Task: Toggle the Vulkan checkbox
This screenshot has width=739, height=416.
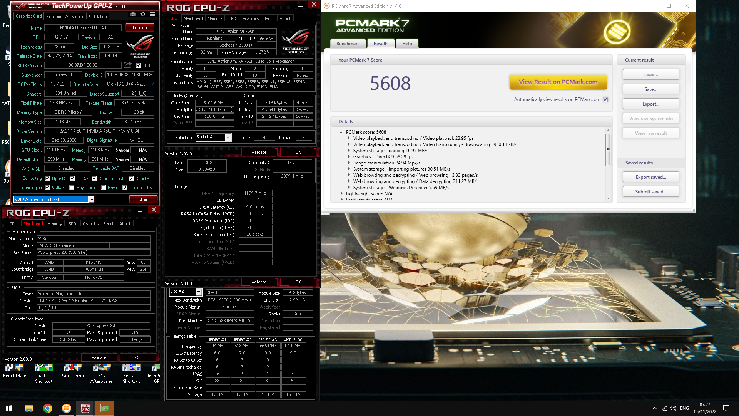Action: click(48, 188)
